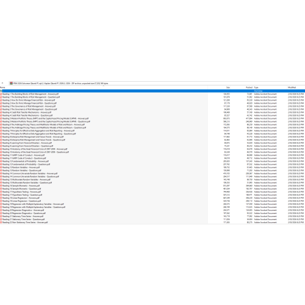This screenshot has width=305, height=305.
Task: Click PDF icon of Reading 13 Random Variables Answers
Action: [1, 167]
